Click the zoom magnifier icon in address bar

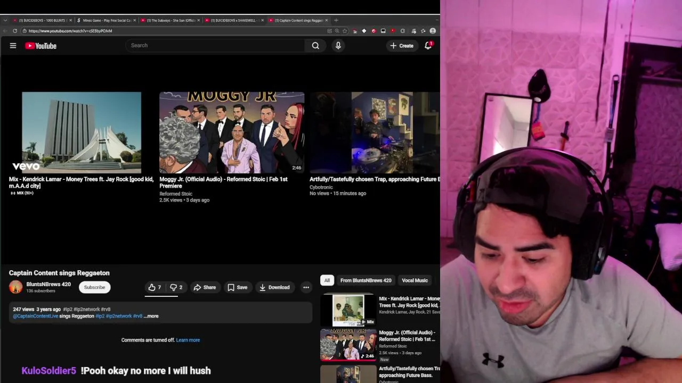[x=337, y=31]
